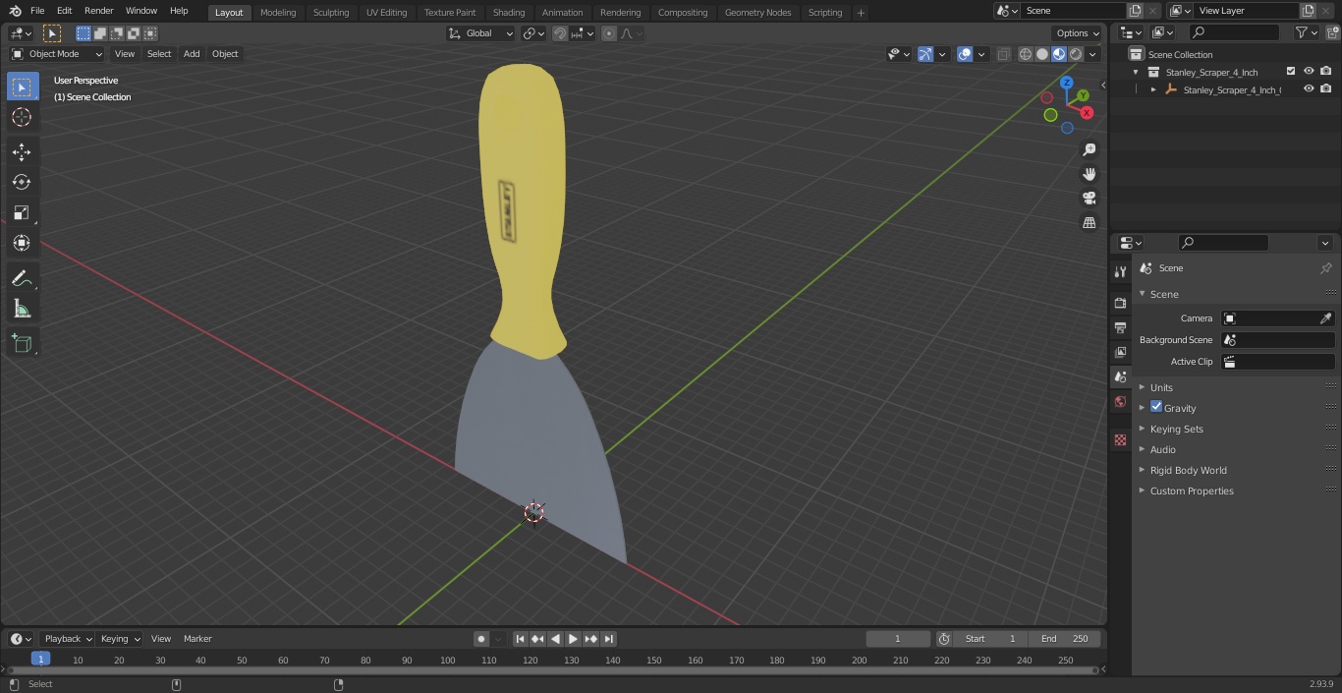Expand the Stanley_Scraper_4_Inch_ object row
This screenshot has height=693, width=1342.
coord(1153,89)
